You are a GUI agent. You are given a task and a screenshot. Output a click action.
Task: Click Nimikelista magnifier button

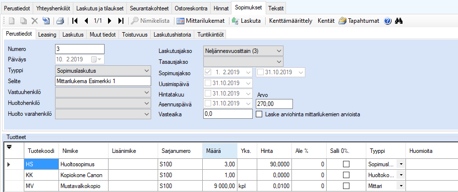point(150,21)
